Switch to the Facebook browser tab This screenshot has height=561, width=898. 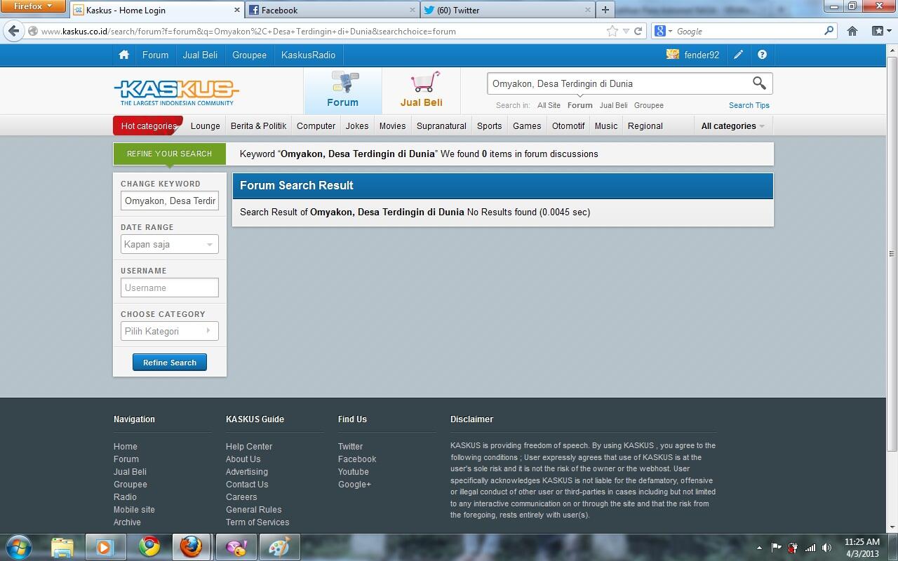tap(333, 10)
